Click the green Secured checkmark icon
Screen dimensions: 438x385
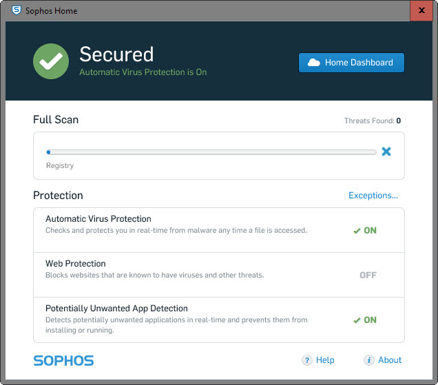click(51, 61)
